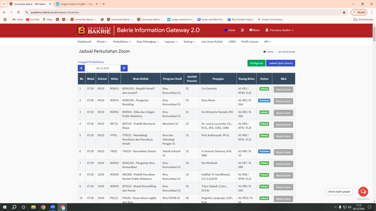
Task: Go to next lecture date
Action: click(124, 68)
